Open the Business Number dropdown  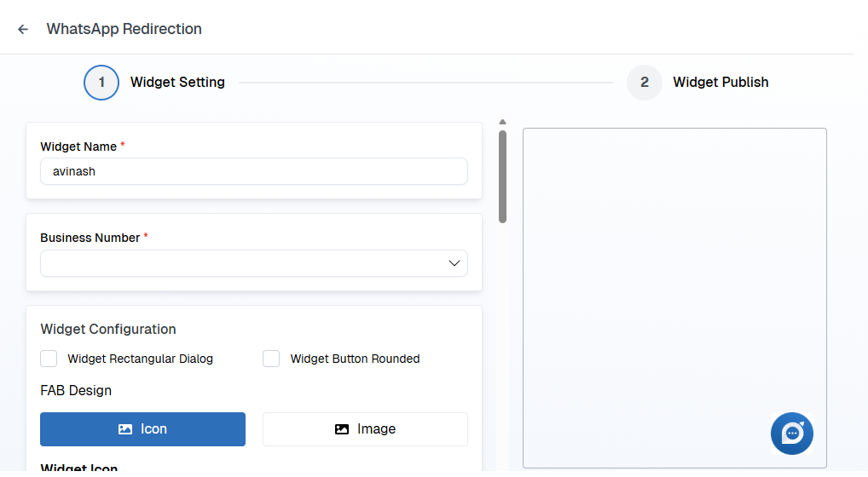[254, 263]
